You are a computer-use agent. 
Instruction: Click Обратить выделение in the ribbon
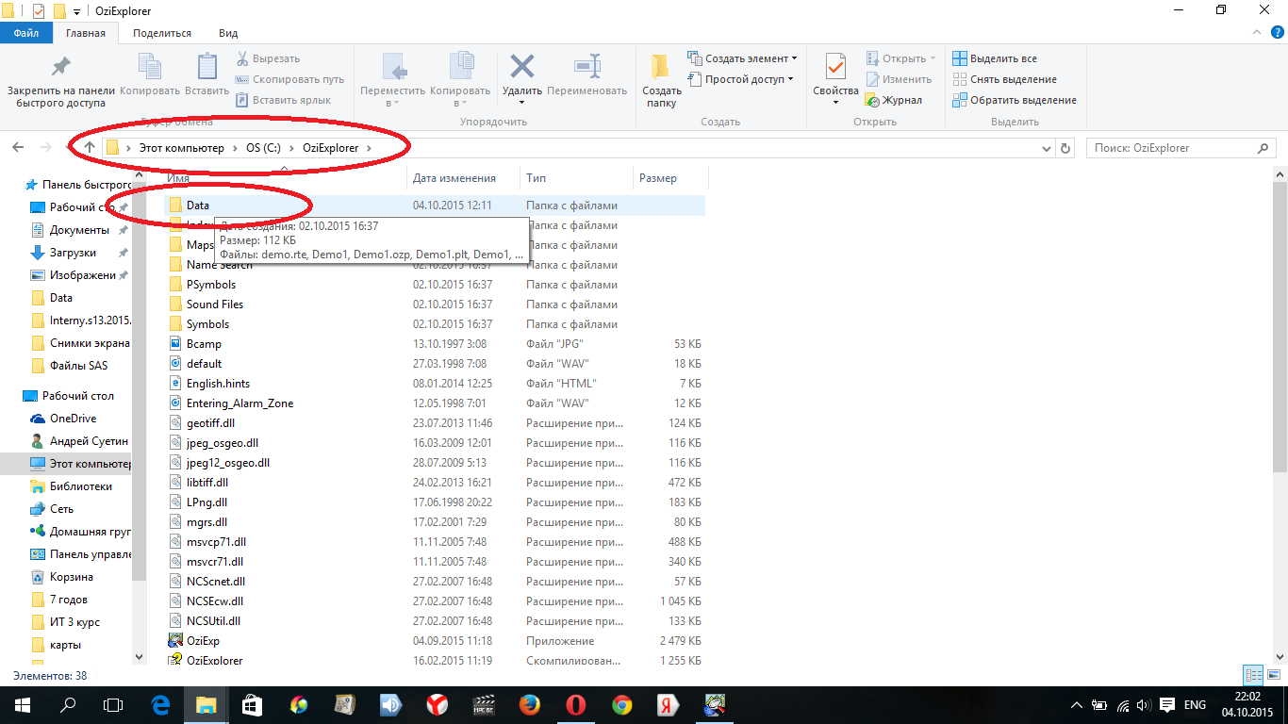pos(1015,100)
